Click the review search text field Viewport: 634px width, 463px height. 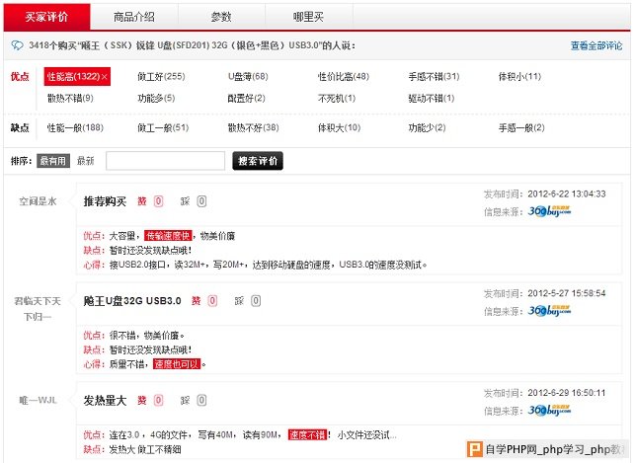[x=165, y=161]
